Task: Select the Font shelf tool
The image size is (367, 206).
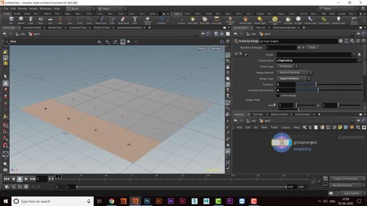Action: 135,20
